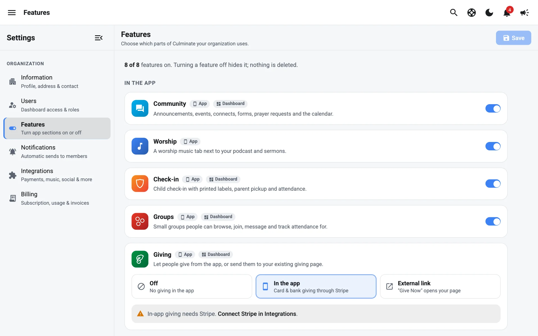Collapse the Settings sidebar
Image resolution: width=538 pixels, height=336 pixels.
click(99, 38)
